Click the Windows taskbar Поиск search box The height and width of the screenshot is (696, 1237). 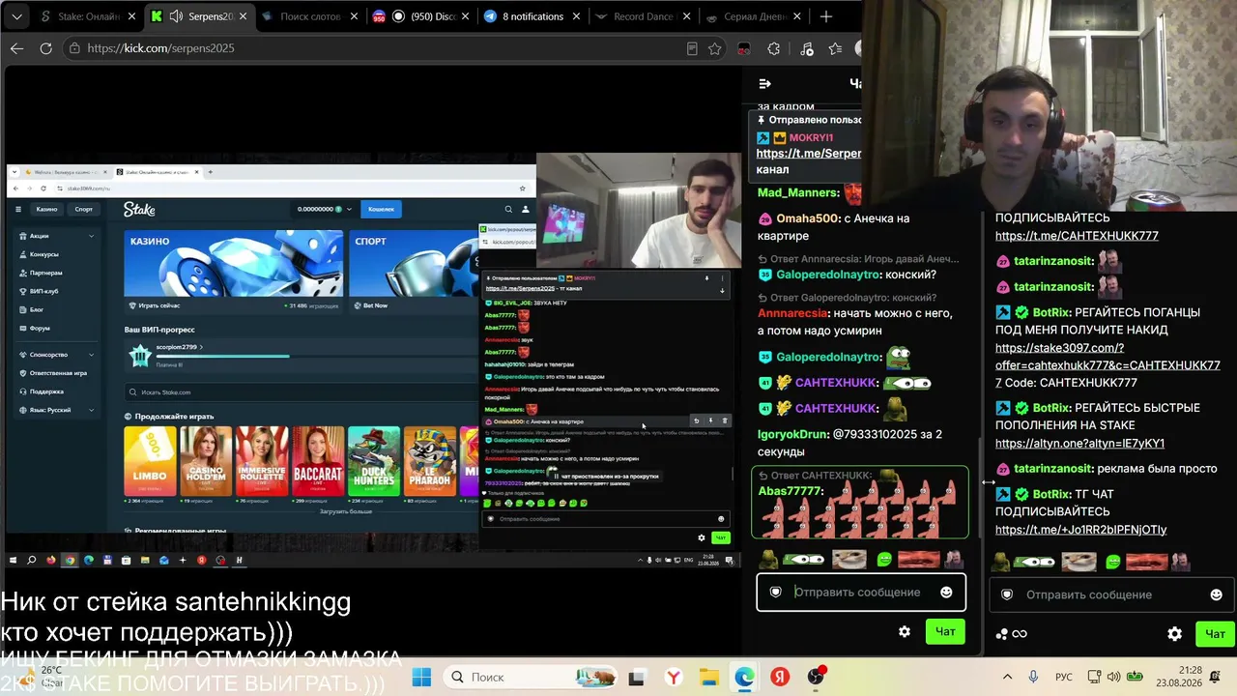[528, 678]
